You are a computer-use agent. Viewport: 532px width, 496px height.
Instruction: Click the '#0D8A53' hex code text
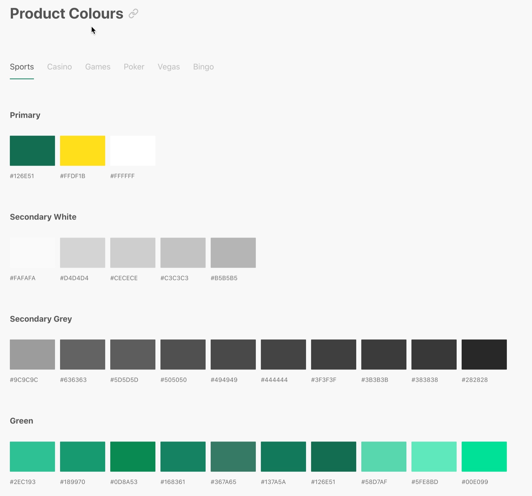124,482
